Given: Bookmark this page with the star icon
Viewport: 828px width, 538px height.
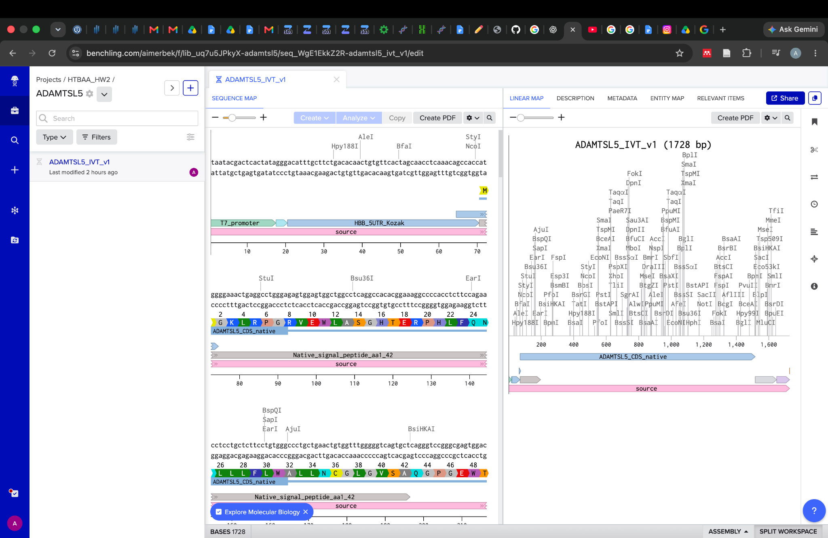Looking at the screenshot, I should click(x=679, y=53).
